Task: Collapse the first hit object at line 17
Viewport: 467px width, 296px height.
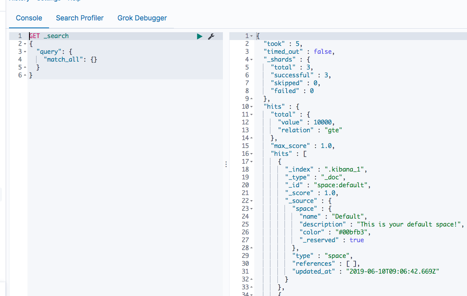Action: pos(252,162)
